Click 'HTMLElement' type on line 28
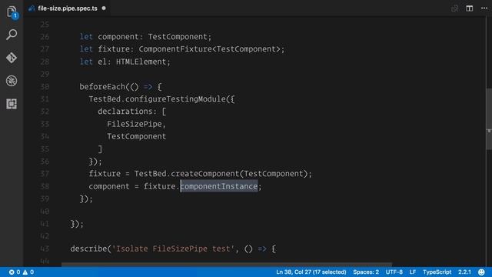 (x=141, y=62)
